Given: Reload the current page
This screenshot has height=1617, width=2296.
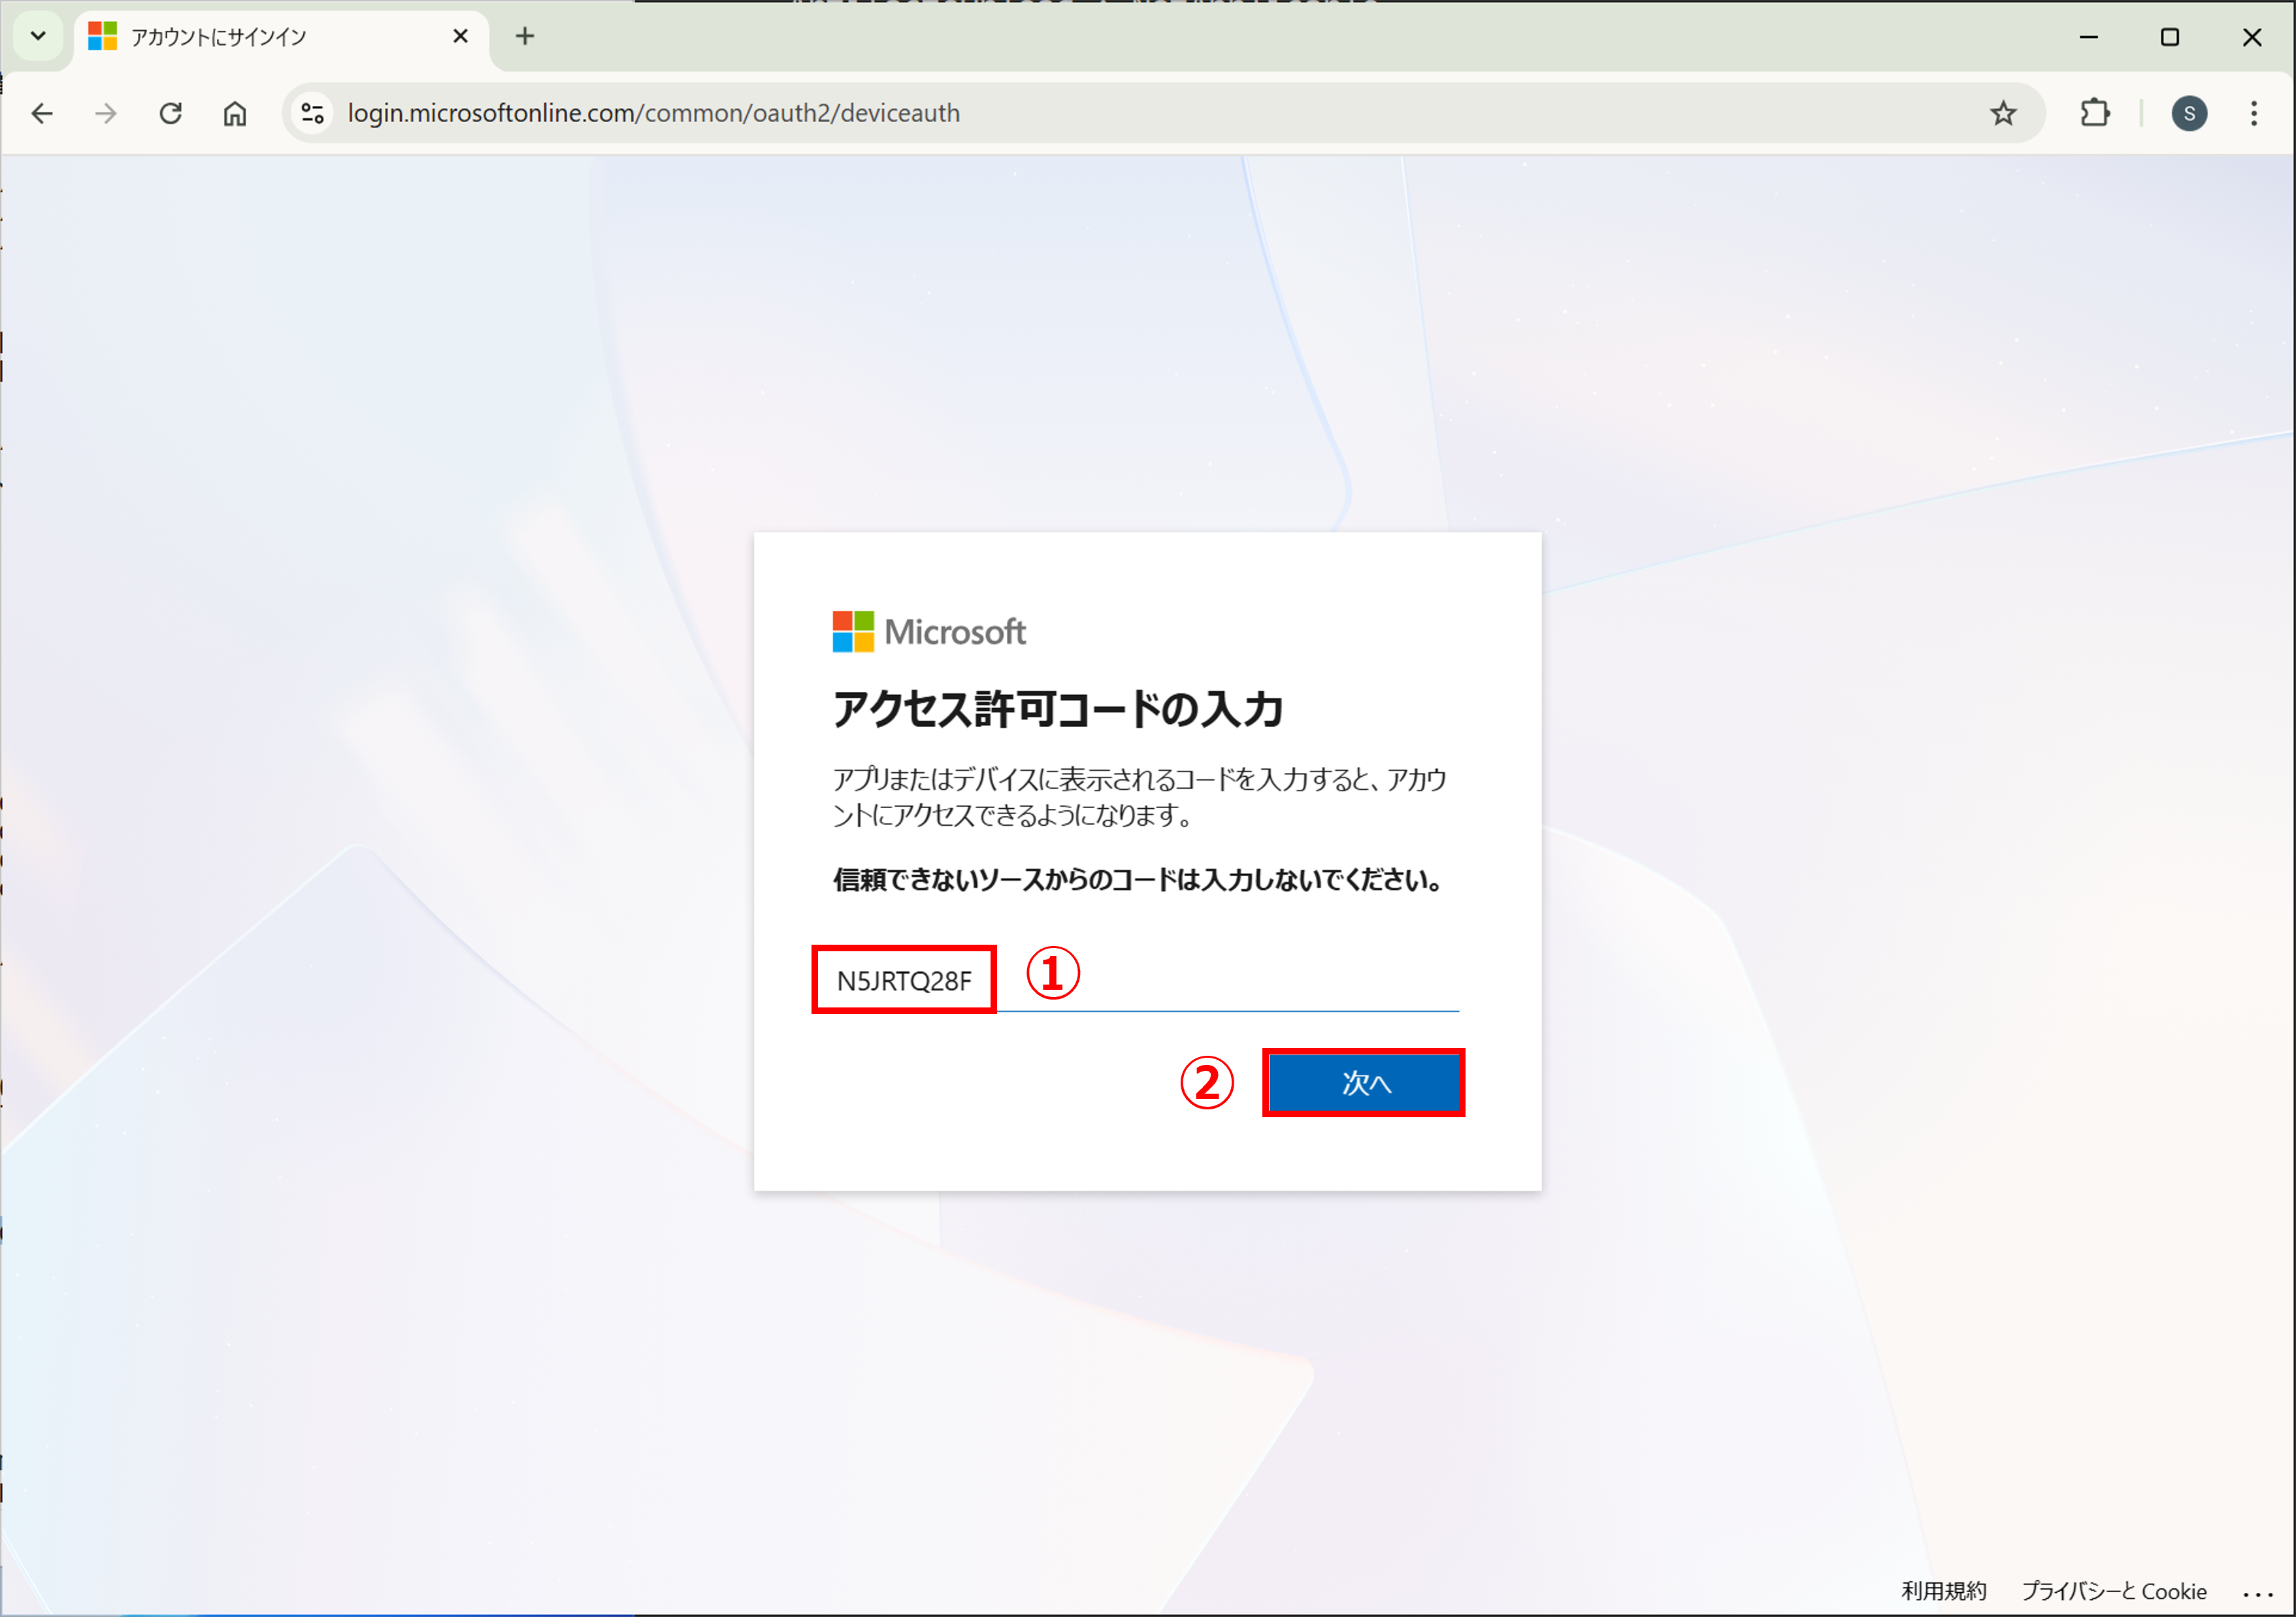Looking at the screenshot, I should pos(171,114).
